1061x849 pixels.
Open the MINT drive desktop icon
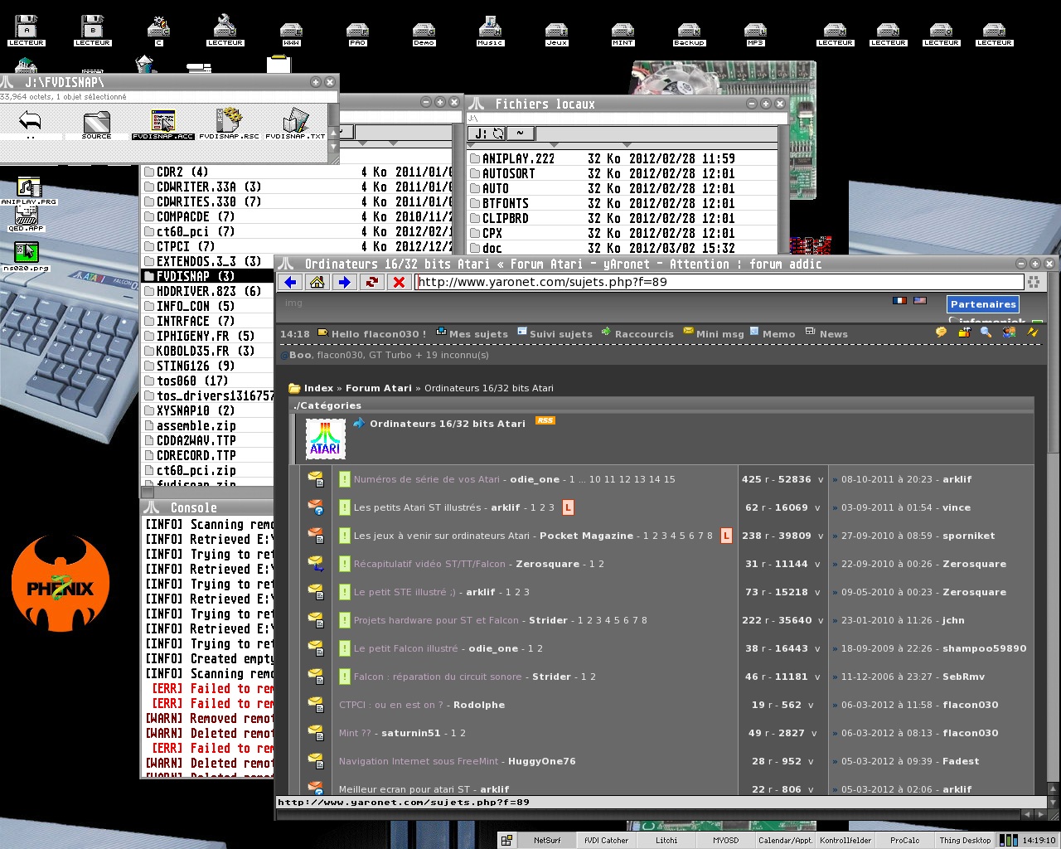[x=623, y=33]
